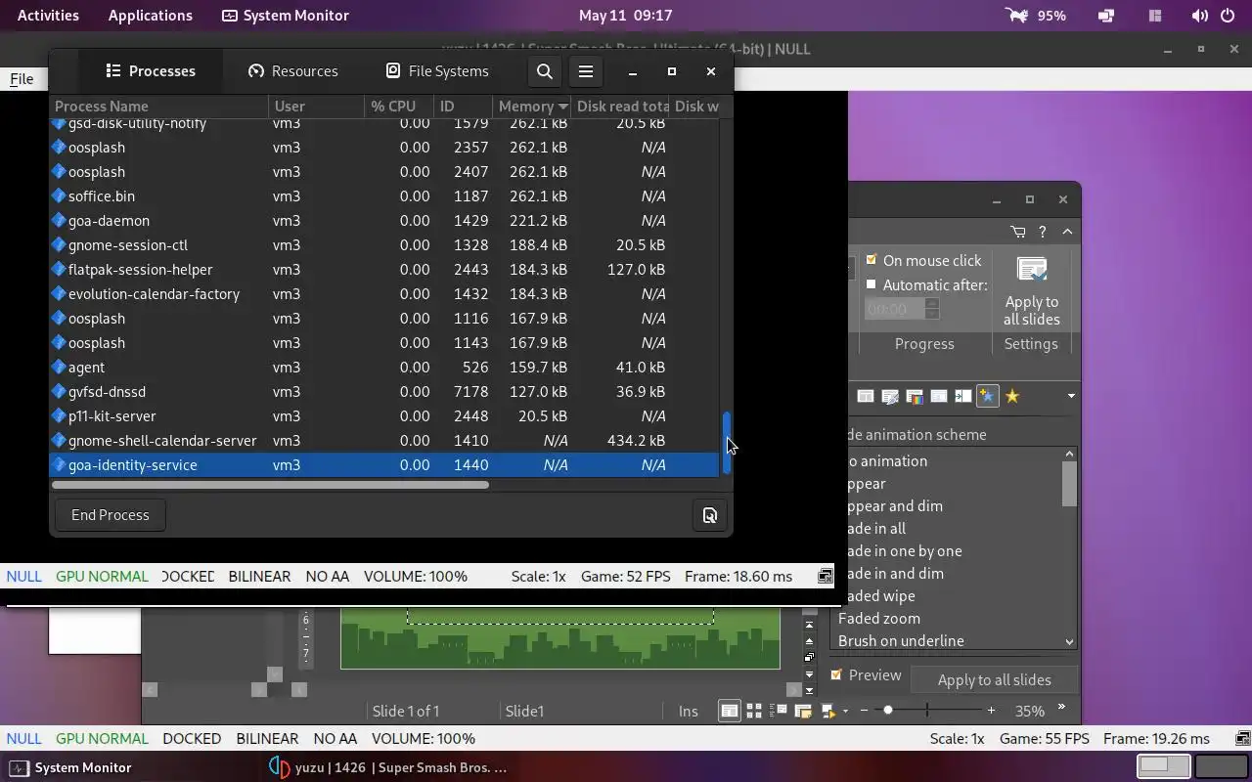The image size is (1252, 782).
Task: Enable the Automatic after checkbox
Action: [x=872, y=284]
